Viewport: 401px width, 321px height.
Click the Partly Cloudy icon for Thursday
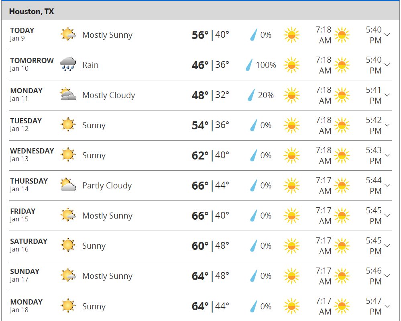tap(68, 185)
